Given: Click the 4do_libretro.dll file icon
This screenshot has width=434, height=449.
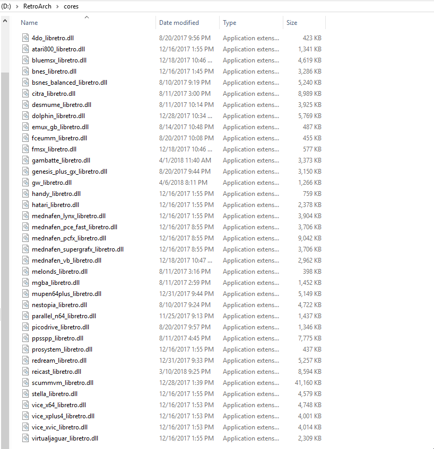Looking at the screenshot, I should click(25, 38).
